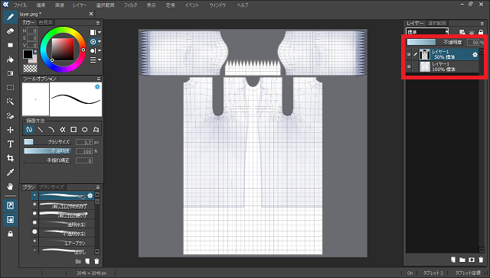490x278 pixels.
Task: Open brush panel menu button
Action: [98, 187]
